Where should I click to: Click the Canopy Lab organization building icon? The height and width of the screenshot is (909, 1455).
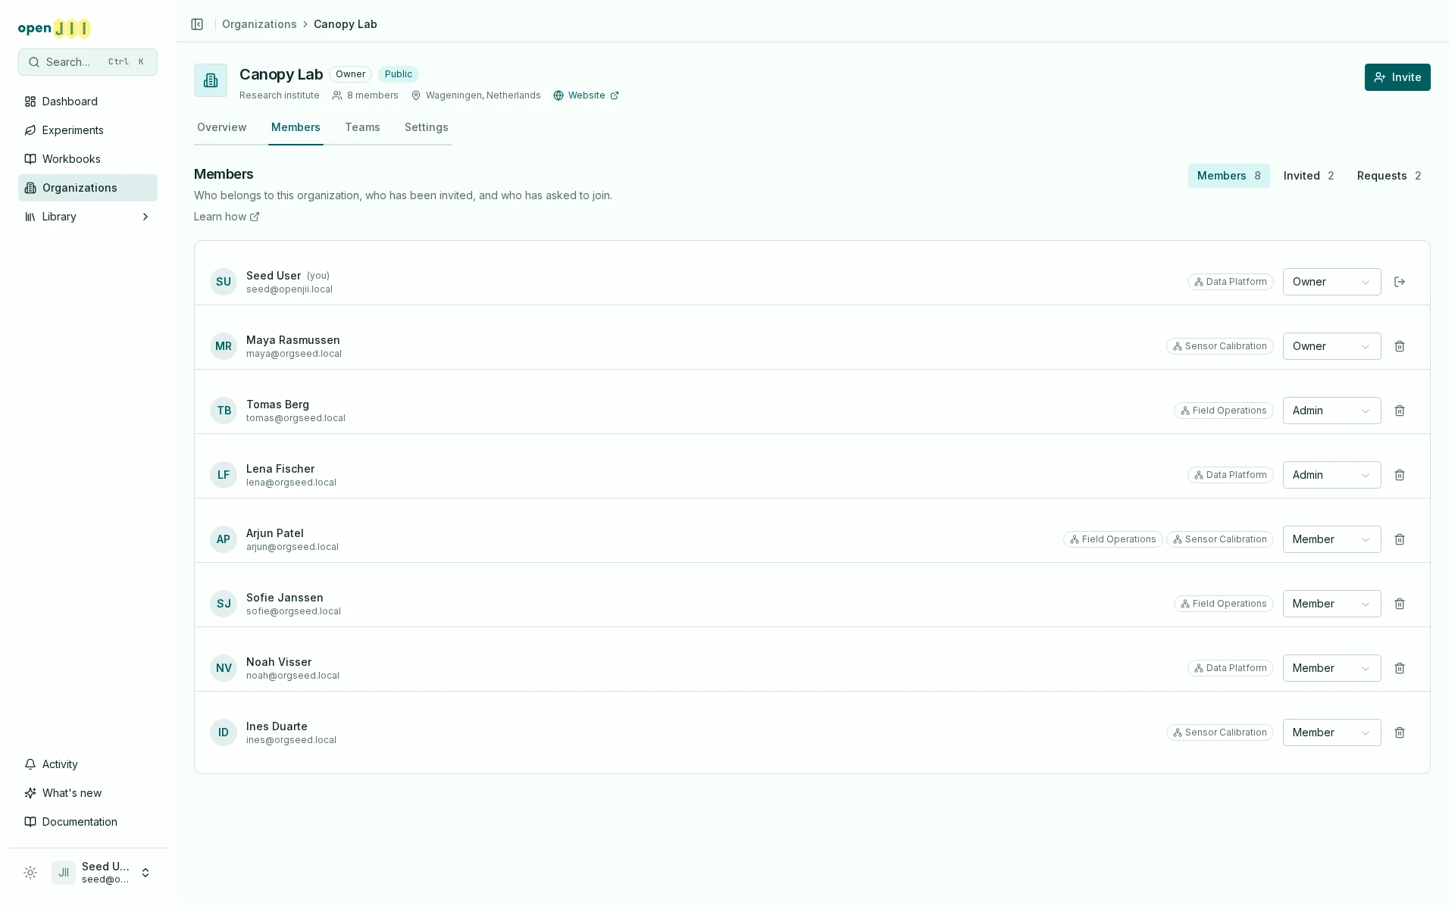tap(211, 80)
